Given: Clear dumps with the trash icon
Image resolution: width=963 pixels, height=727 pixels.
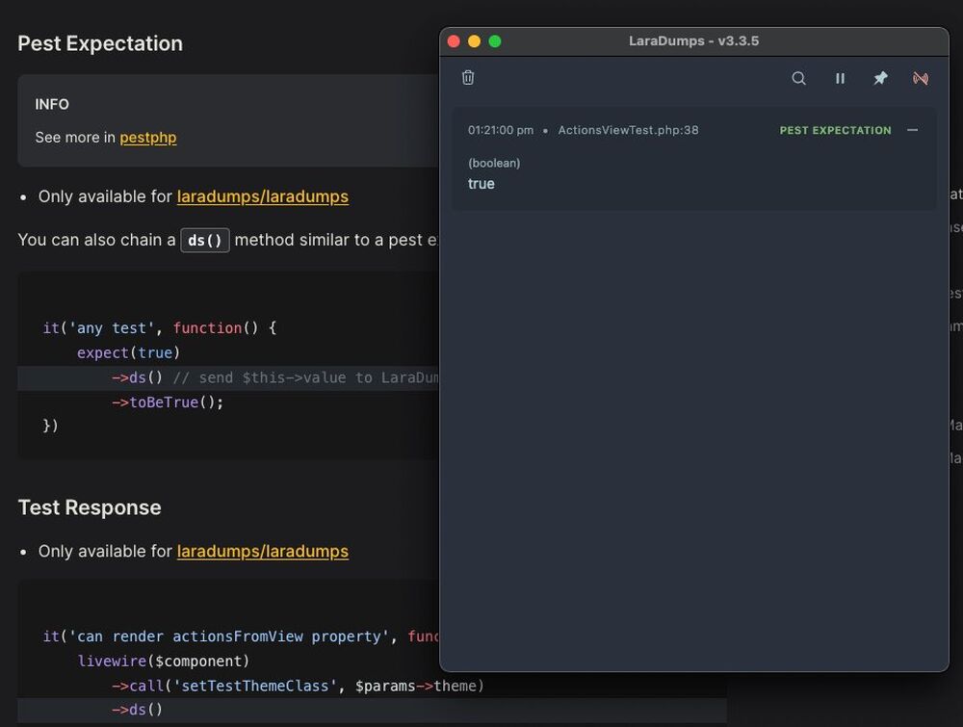Looking at the screenshot, I should [468, 77].
